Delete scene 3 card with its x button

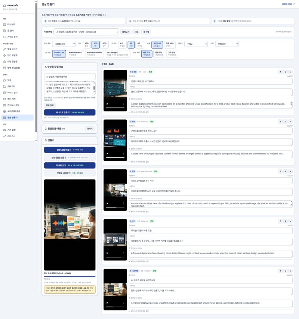point(290,171)
